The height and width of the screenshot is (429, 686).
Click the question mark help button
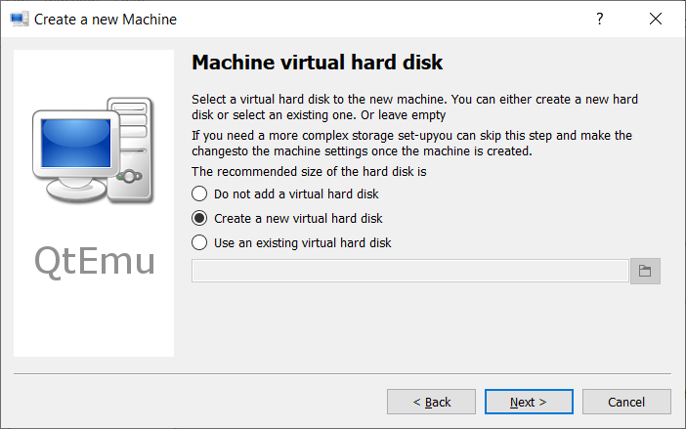coord(599,19)
